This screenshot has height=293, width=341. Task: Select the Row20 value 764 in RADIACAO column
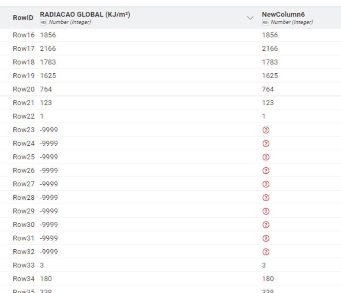(46, 89)
